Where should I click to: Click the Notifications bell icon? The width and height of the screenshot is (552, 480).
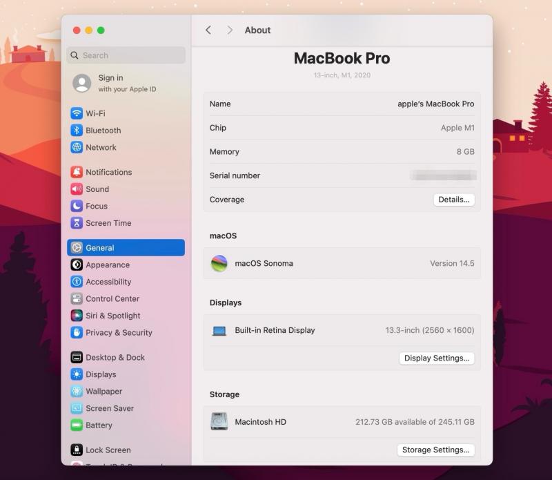coord(77,172)
